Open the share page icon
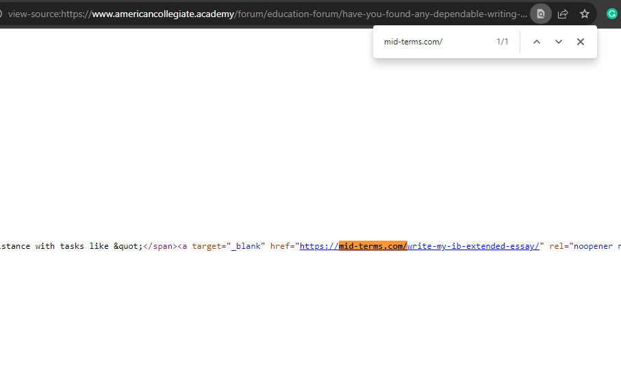 click(563, 14)
